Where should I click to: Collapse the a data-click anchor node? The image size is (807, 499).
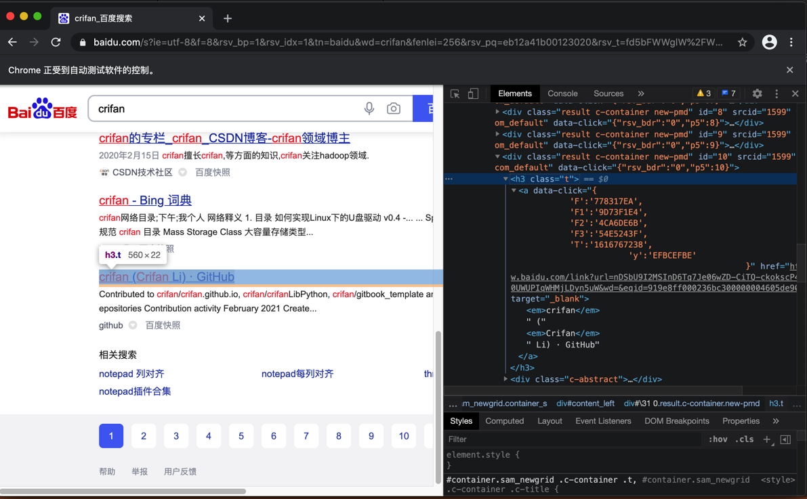coord(514,190)
